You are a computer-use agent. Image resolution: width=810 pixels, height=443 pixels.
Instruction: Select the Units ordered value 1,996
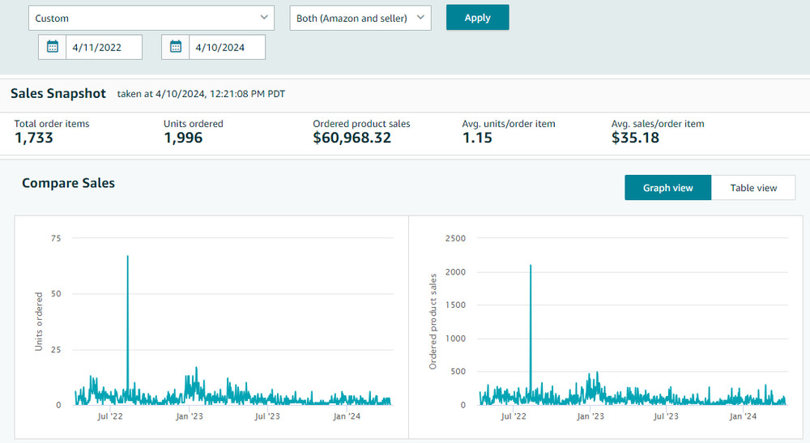point(183,138)
